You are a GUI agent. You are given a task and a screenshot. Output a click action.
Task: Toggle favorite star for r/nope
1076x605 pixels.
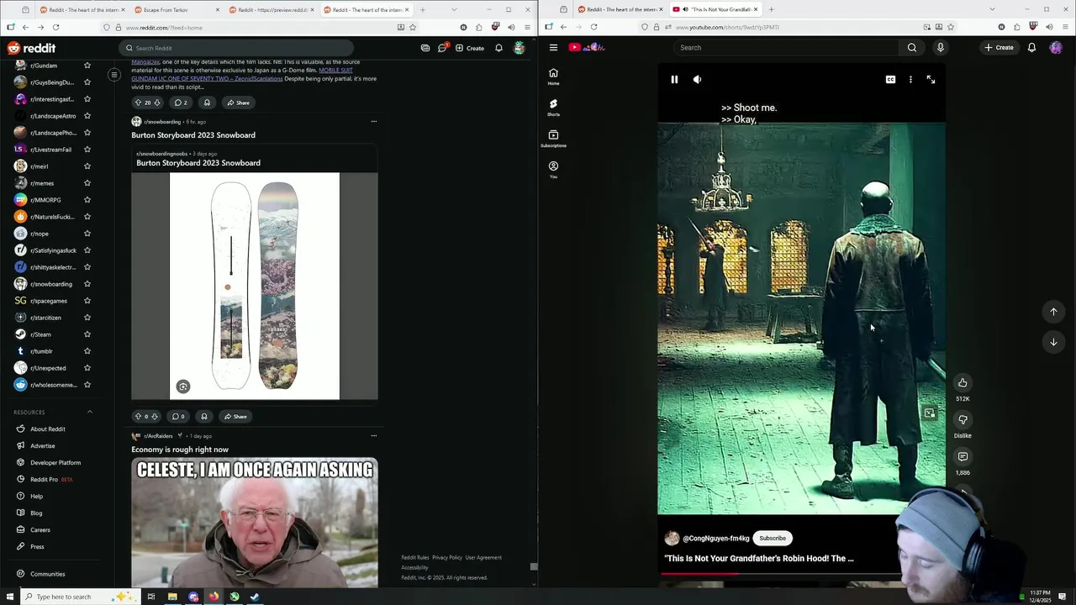click(x=87, y=234)
